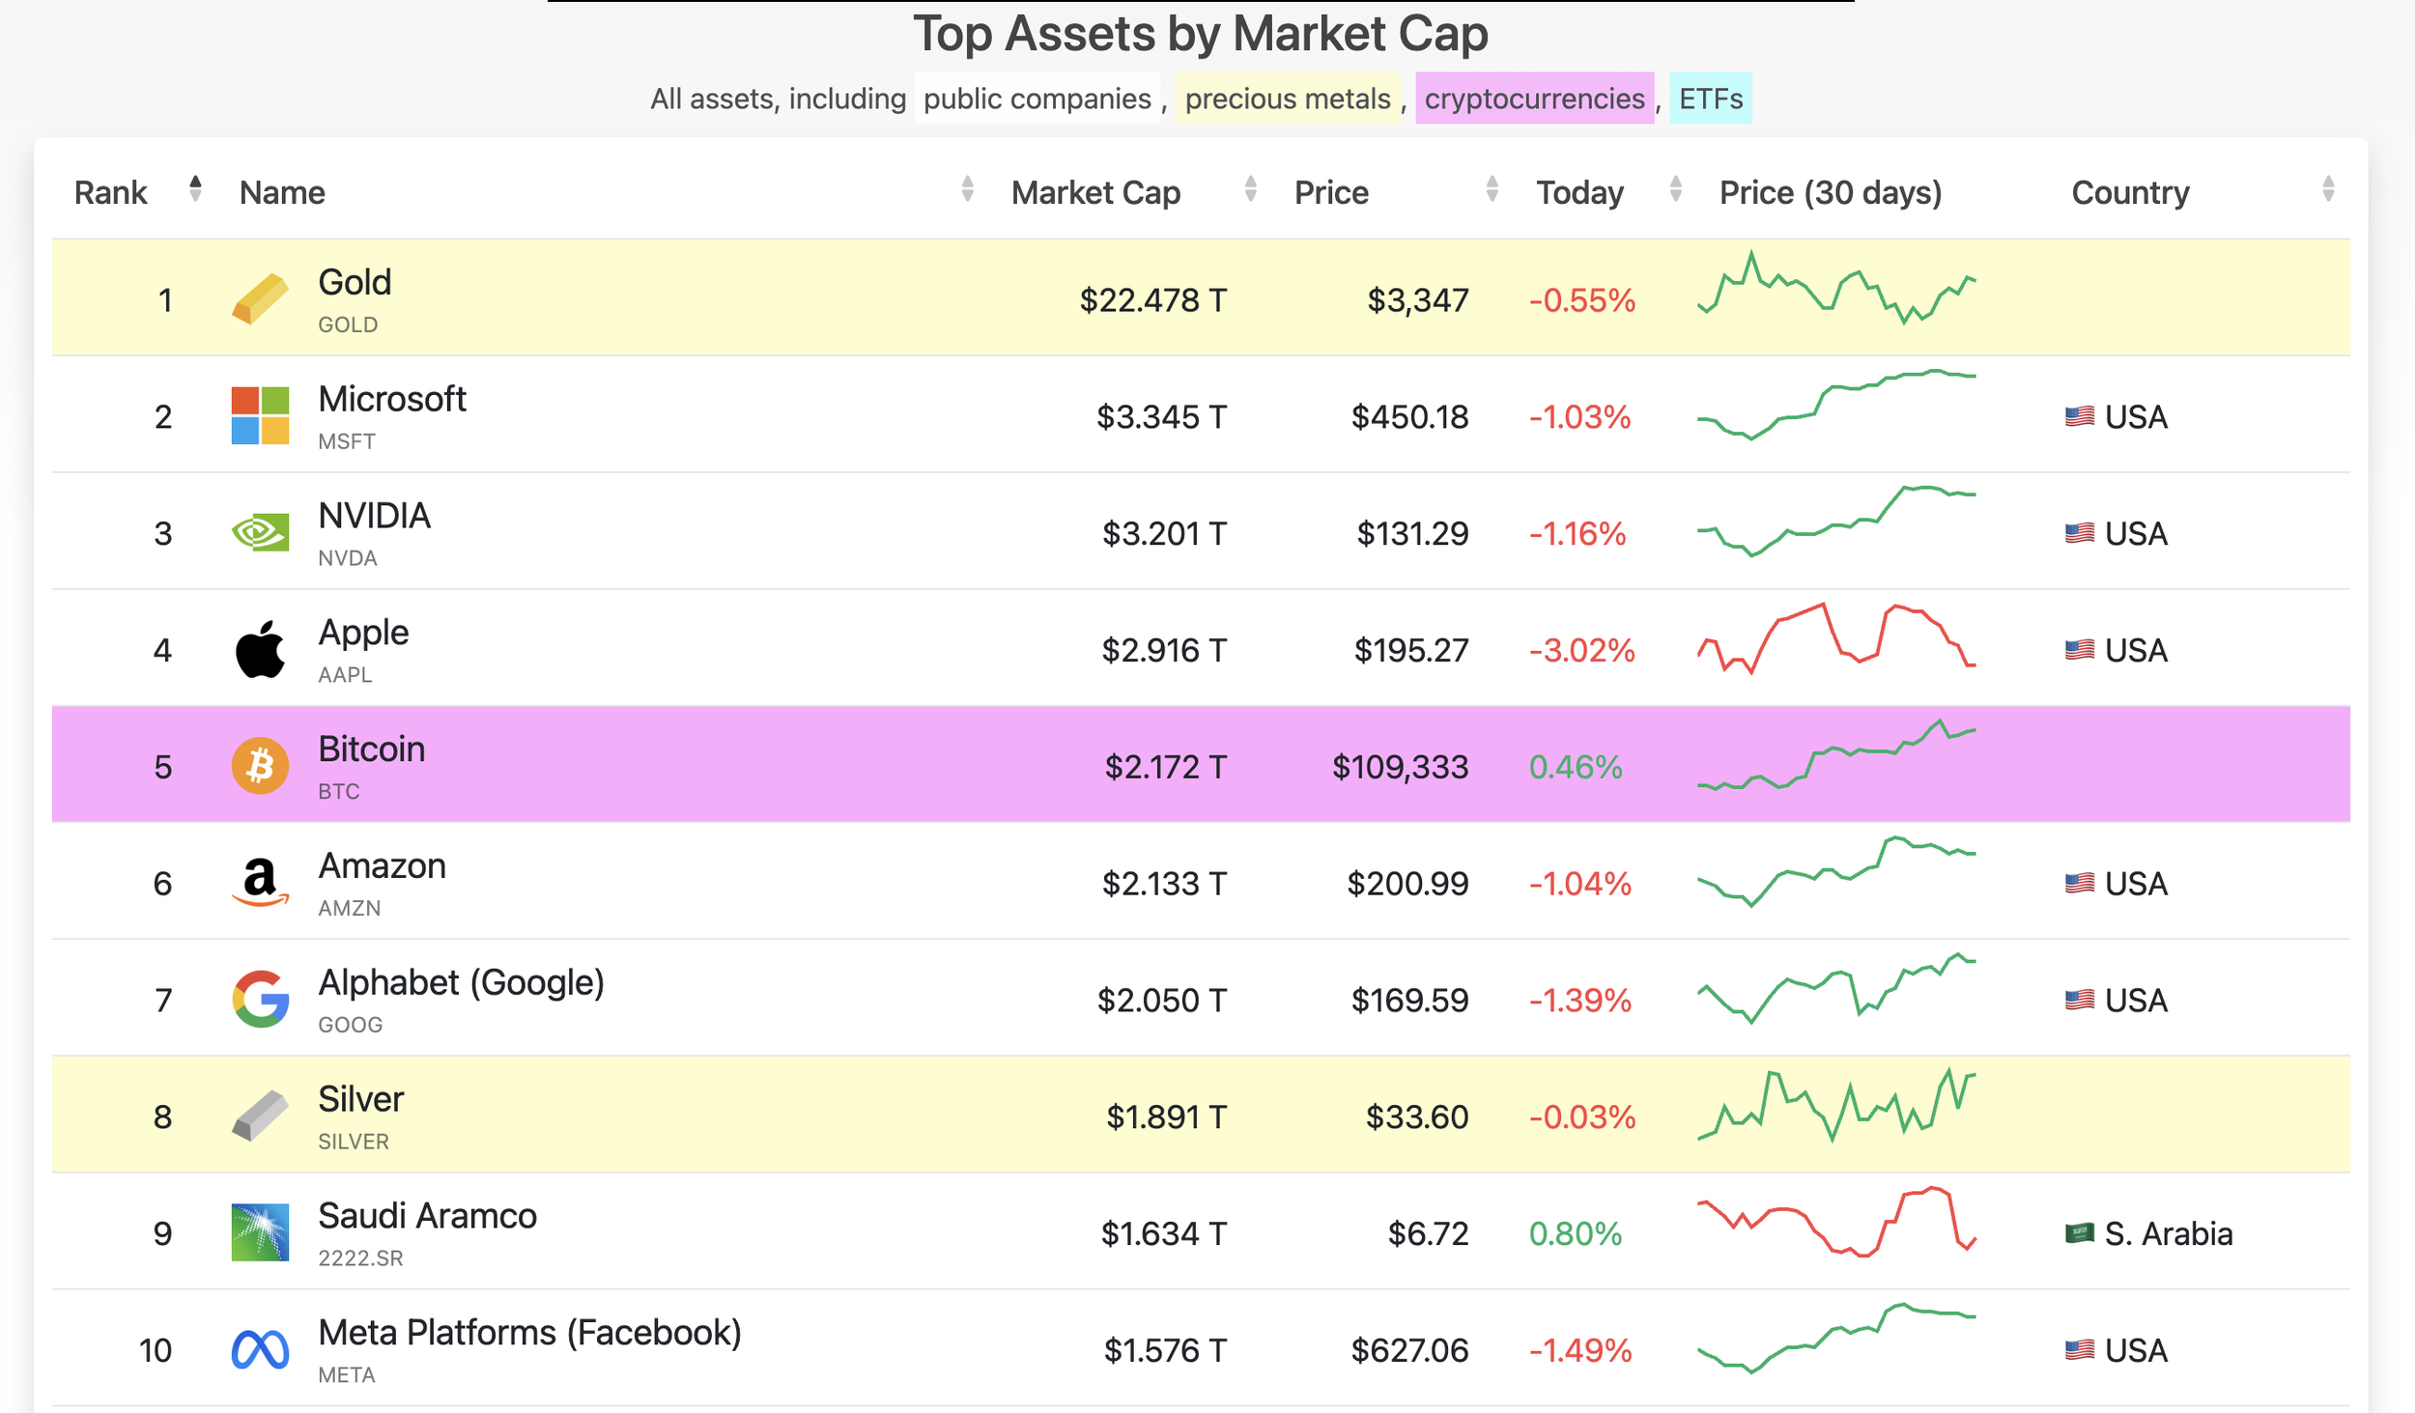Click Apple's -3.02% today change
The width and height of the screenshot is (2415, 1413).
(1581, 650)
